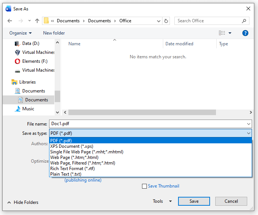Choose Plain Text (*.txt) format

(x=151, y=174)
